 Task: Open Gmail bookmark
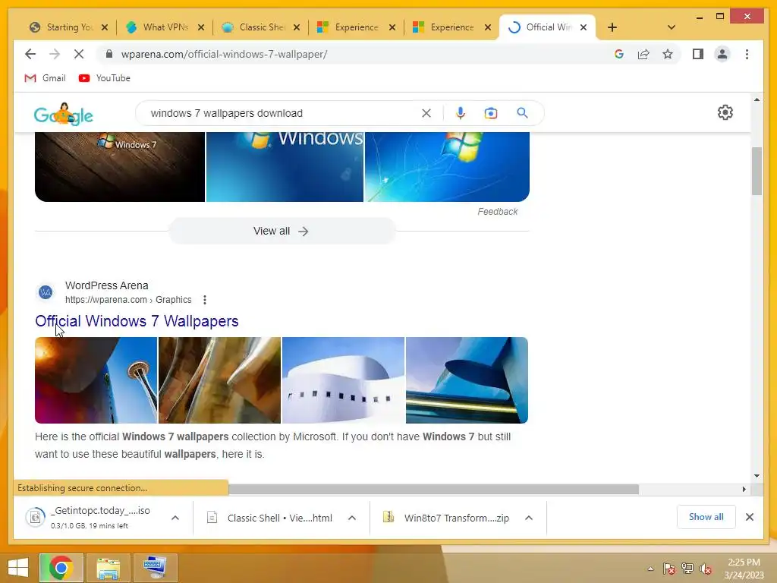(x=45, y=78)
